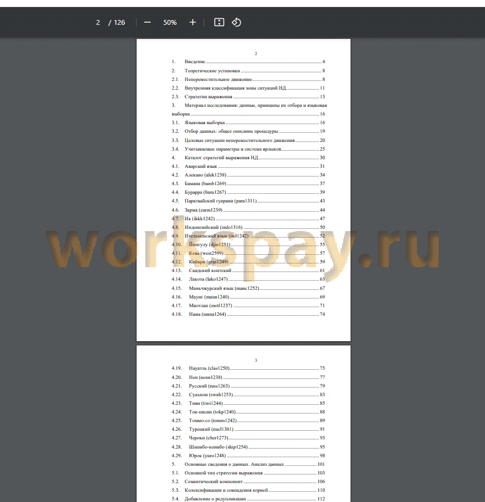Select entry 4.19 'Науатль (clas1250)'
This screenshot has width=485, height=502.
(x=248, y=368)
